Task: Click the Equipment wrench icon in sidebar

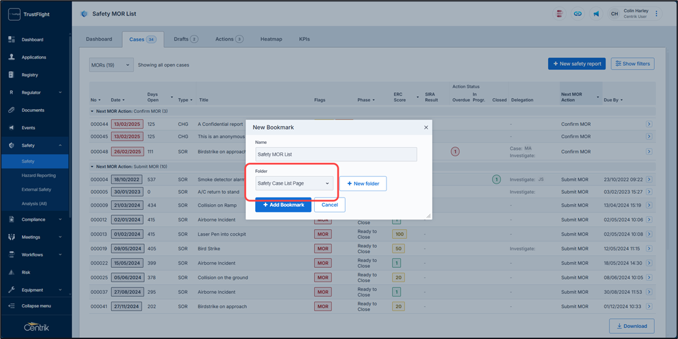Action: [12, 290]
